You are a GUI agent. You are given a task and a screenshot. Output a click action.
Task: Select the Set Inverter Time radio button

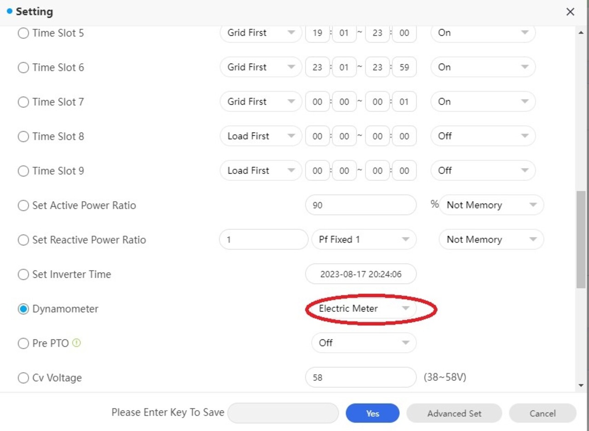click(x=23, y=274)
